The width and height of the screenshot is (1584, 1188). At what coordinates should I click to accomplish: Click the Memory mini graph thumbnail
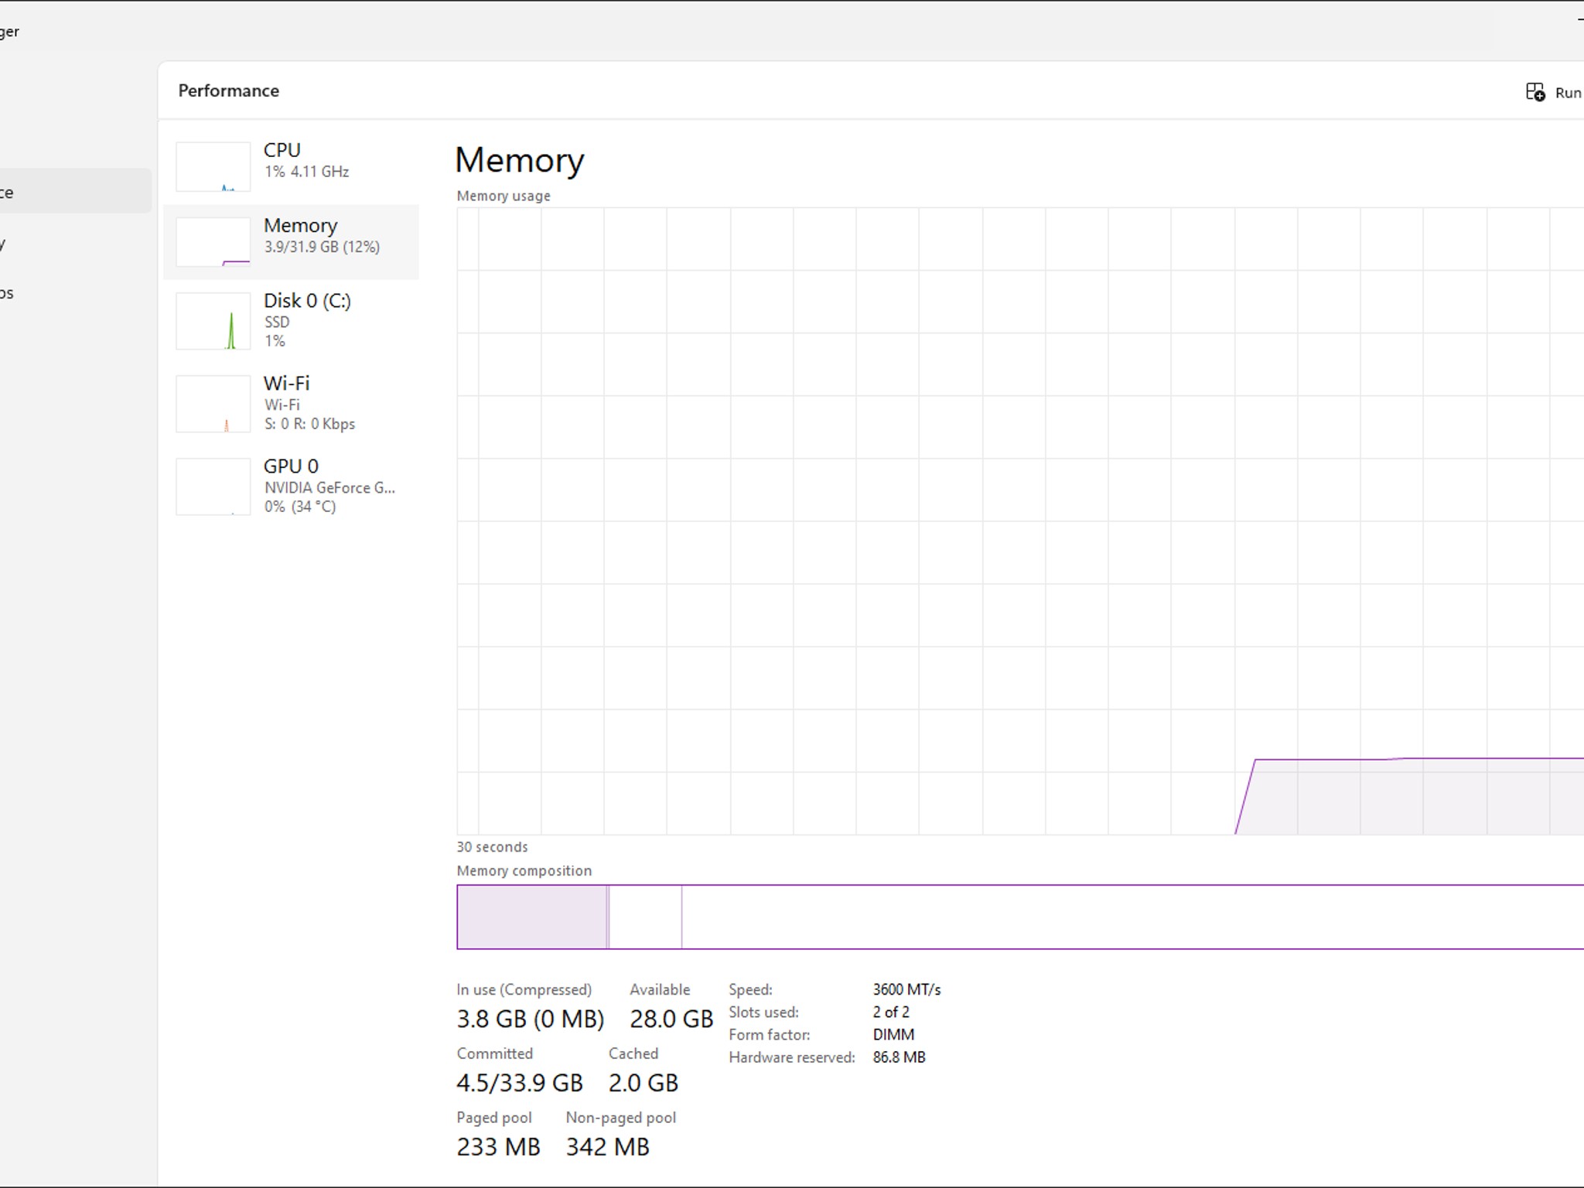[x=213, y=241]
